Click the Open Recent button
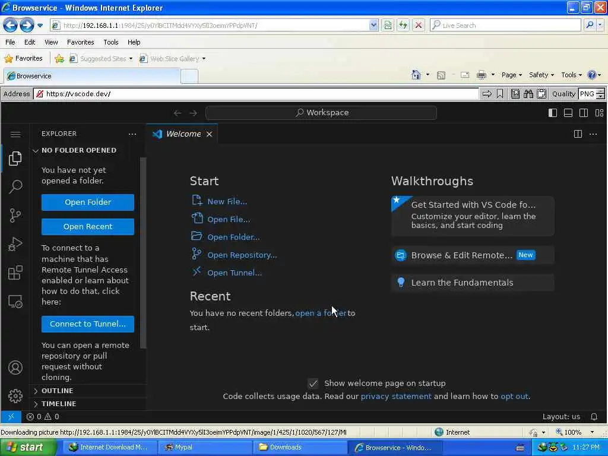Viewport: 608px width, 456px height. coord(88,227)
